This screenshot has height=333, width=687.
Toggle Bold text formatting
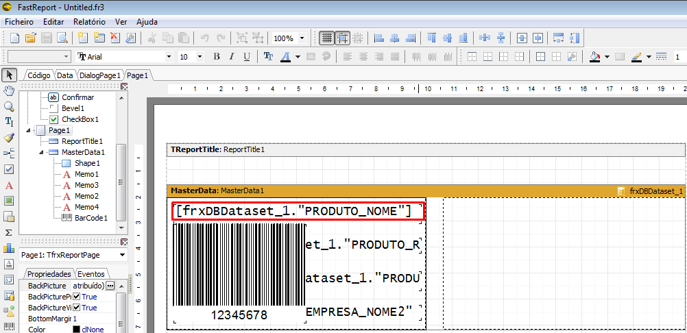click(217, 56)
